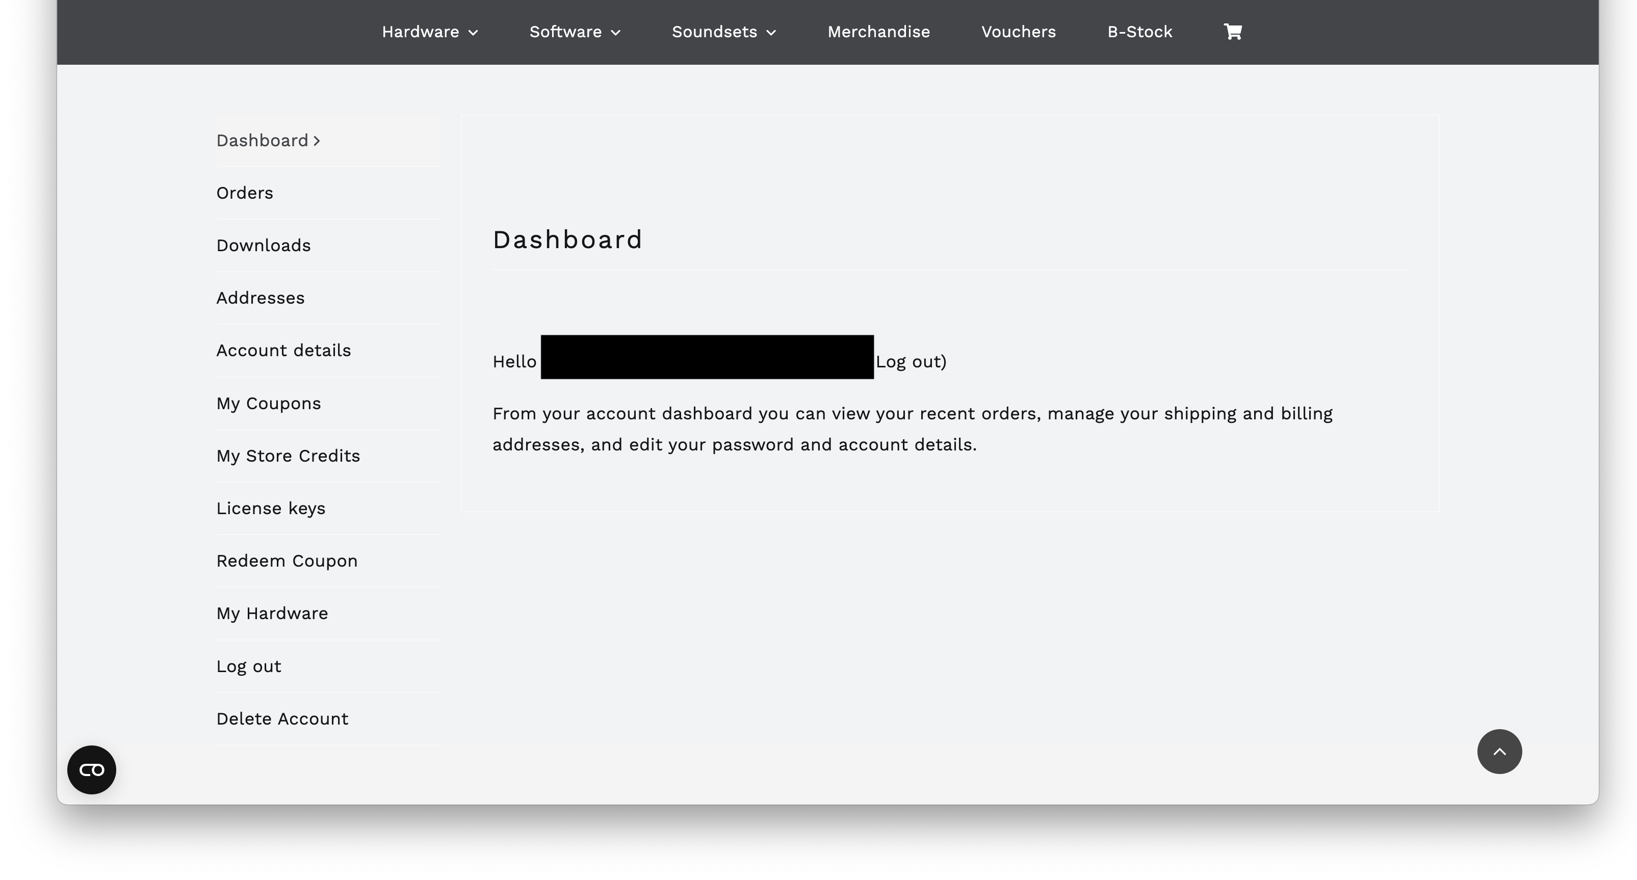Click the scroll-to-top arrow button

1498,751
